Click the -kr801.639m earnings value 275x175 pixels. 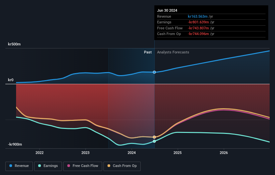pos(198,22)
